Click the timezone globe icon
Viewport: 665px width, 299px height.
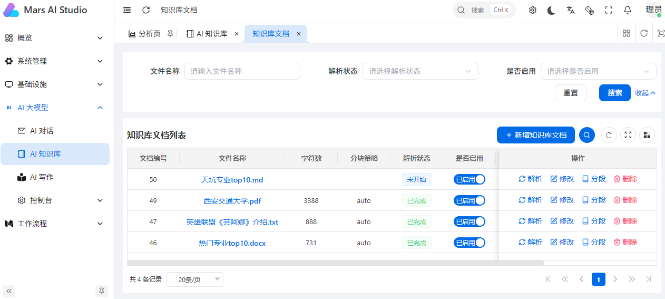click(590, 10)
